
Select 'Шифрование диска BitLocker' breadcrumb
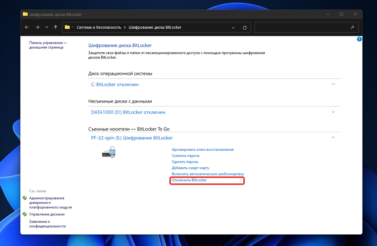tap(155, 27)
